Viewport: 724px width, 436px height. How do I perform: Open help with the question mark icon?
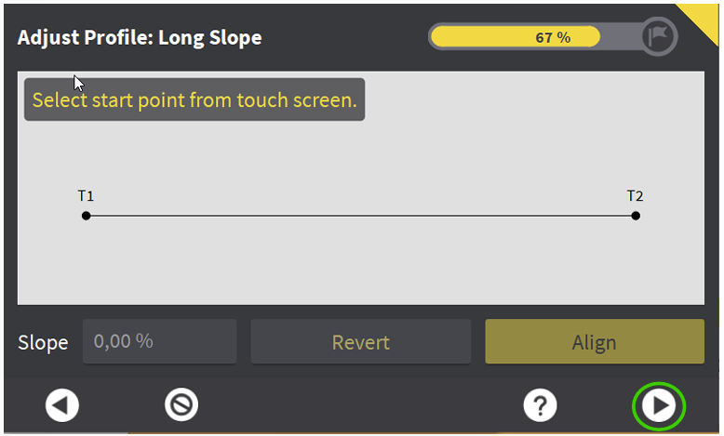pyautogui.click(x=540, y=405)
